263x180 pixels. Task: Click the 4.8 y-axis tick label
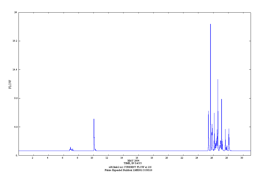15,127
